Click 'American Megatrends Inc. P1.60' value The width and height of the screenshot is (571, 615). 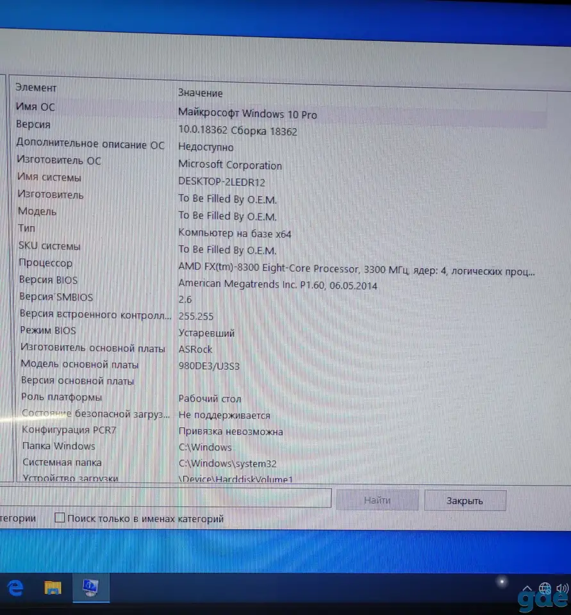point(278,284)
